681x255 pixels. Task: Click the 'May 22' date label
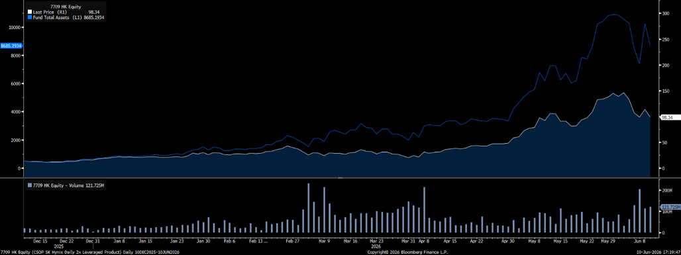tap(587, 240)
